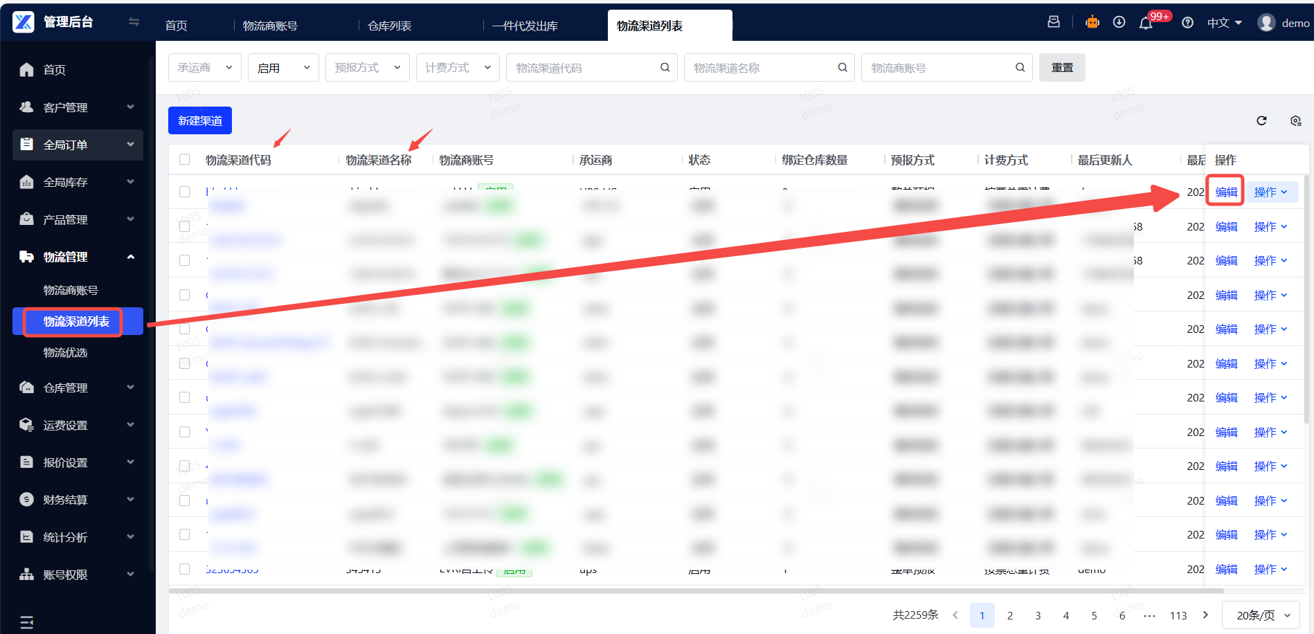This screenshot has height=634, width=1314.
Task: Open 物流渠道列表 in the sidebar submenu
Action: [x=76, y=321]
